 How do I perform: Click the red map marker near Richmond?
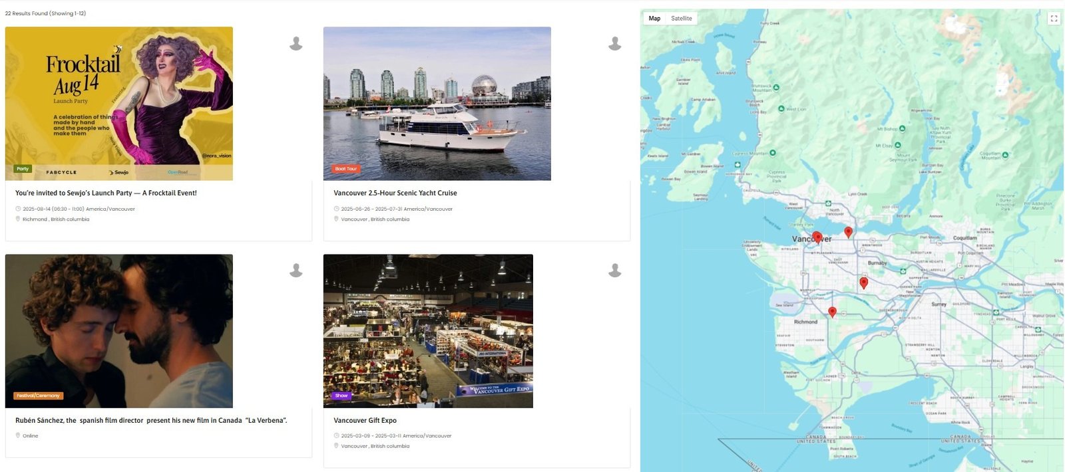[833, 311]
